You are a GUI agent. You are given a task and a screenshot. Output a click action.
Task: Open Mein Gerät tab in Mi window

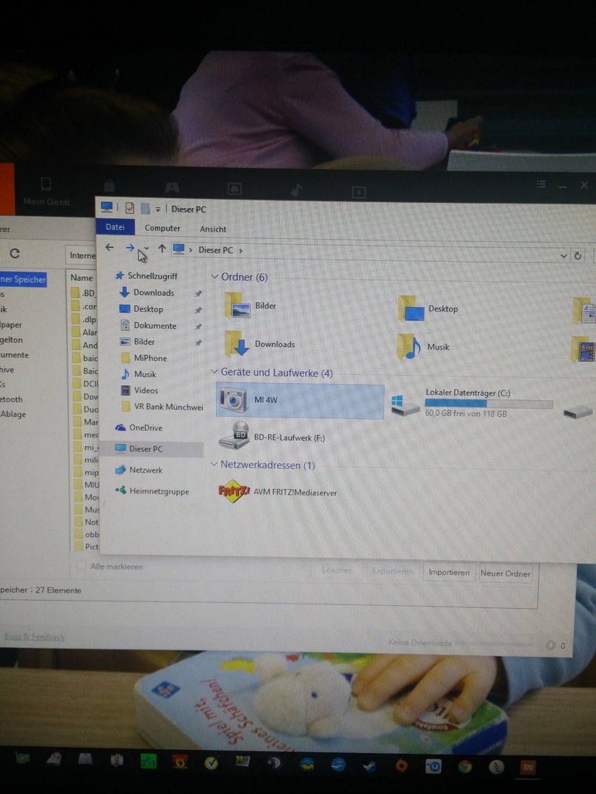(x=46, y=191)
